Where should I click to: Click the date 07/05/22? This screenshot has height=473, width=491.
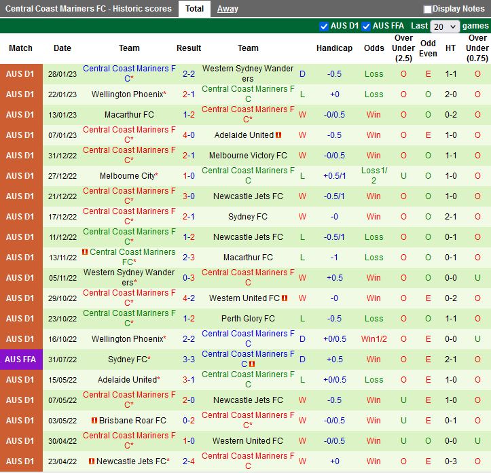pyautogui.click(x=62, y=400)
